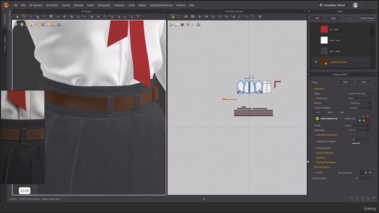Click the Reflection Intensity value field

tap(361, 140)
